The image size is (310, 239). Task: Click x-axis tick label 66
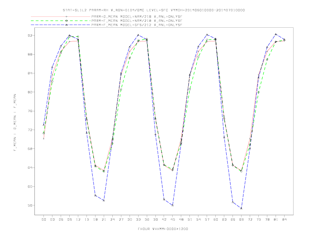pyautogui.click(x=233, y=219)
